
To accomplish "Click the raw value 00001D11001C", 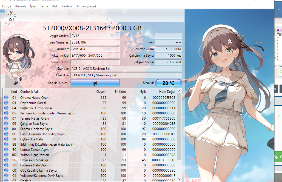I will pos(164,160).
